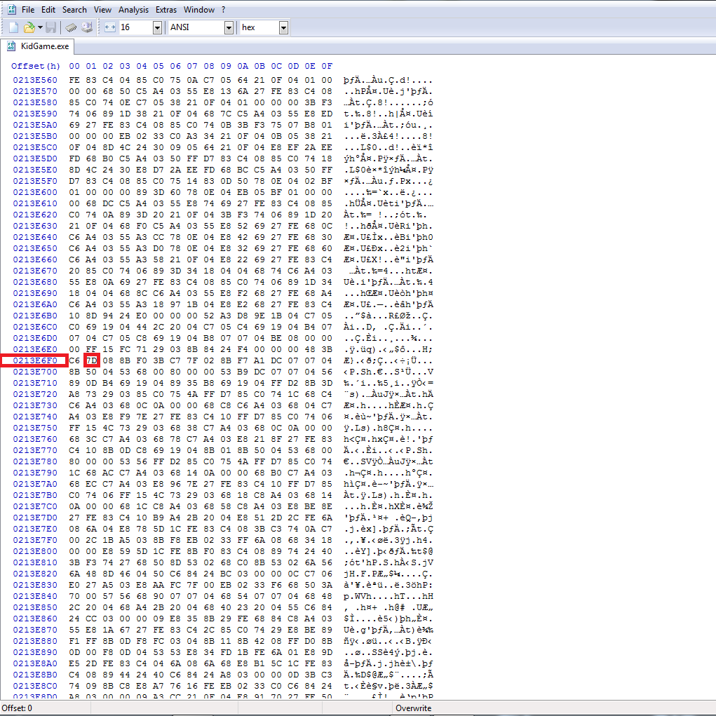Select offset row 0213E700
The image size is (716, 716).
(x=35, y=372)
